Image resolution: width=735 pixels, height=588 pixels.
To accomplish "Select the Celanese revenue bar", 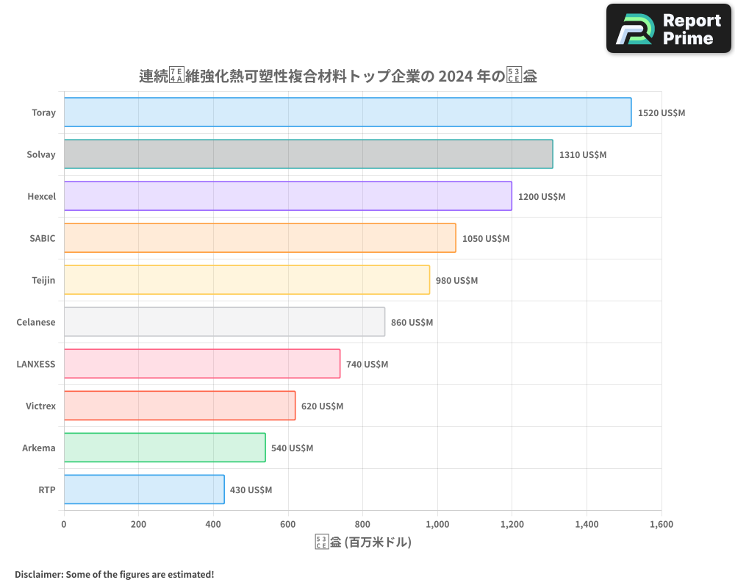I will click(224, 322).
